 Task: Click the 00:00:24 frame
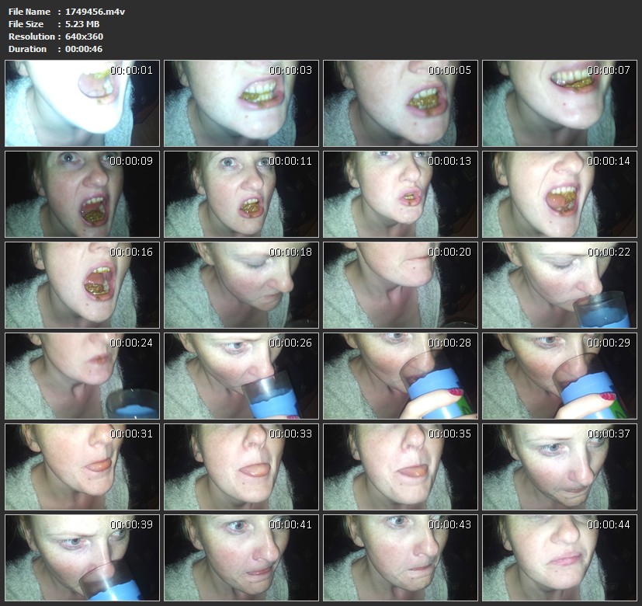click(82, 376)
